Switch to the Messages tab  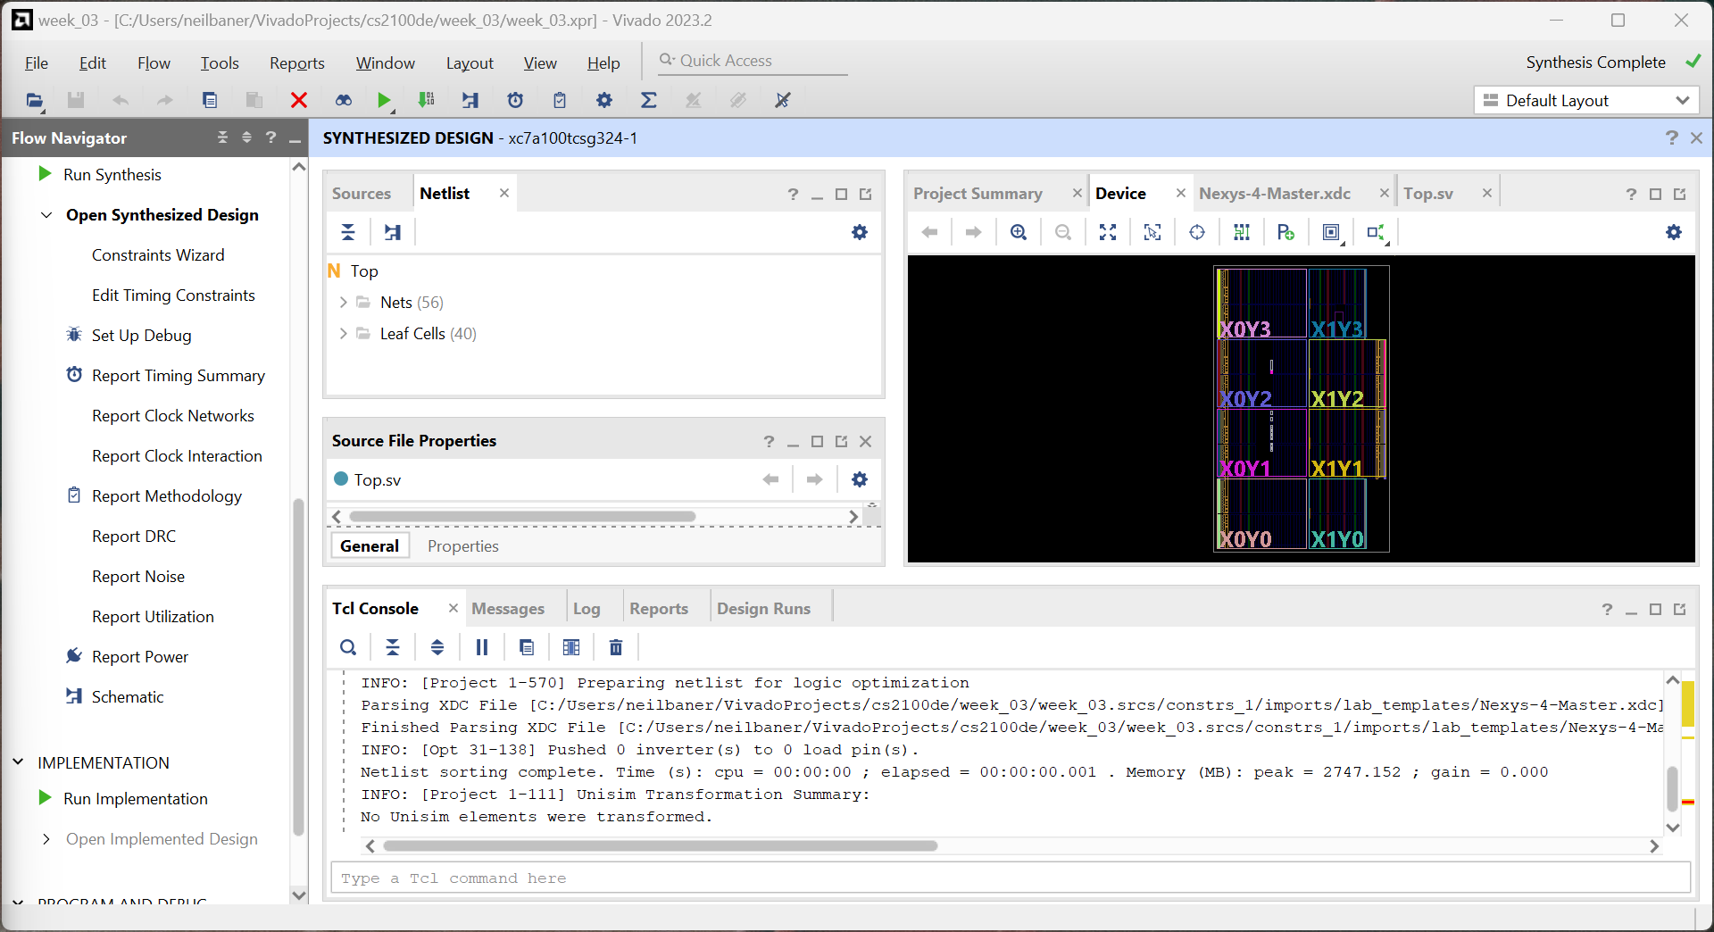point(508,608)
